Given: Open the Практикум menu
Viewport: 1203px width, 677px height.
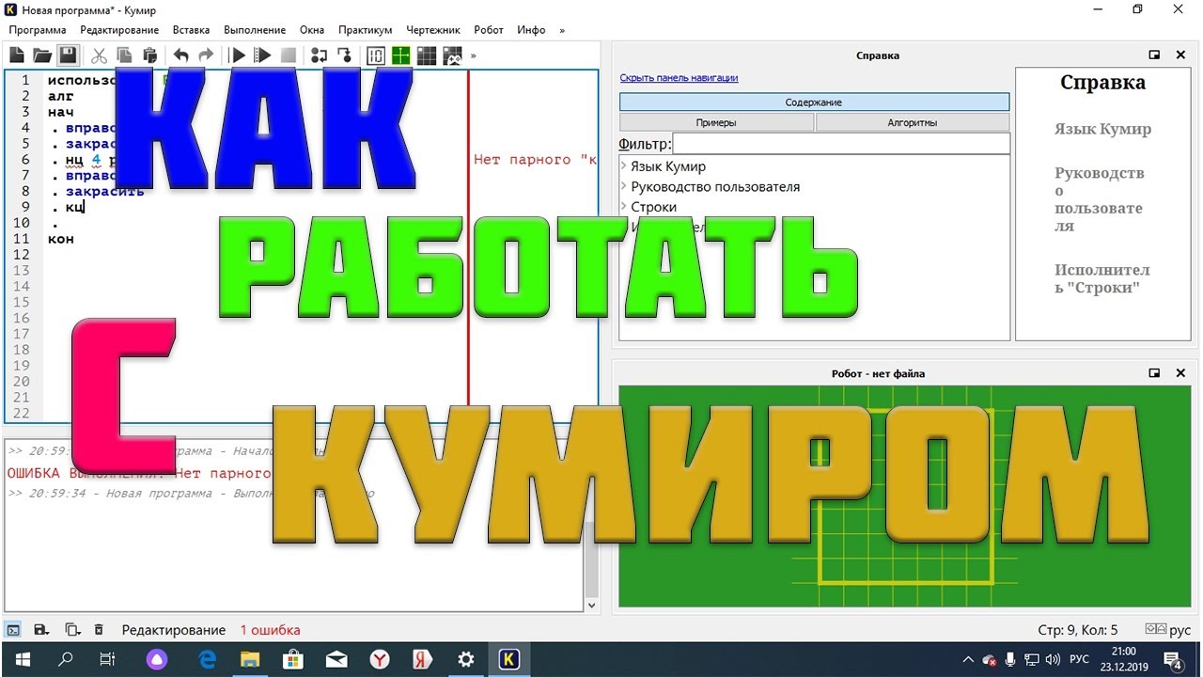Looking at the screenshot, I should (366, 30).
